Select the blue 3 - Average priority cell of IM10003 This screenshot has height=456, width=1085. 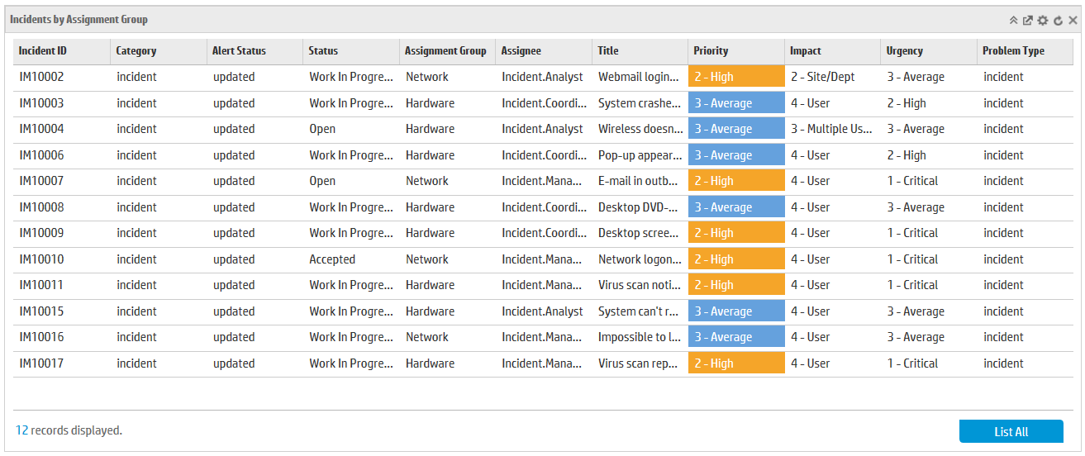736,103
